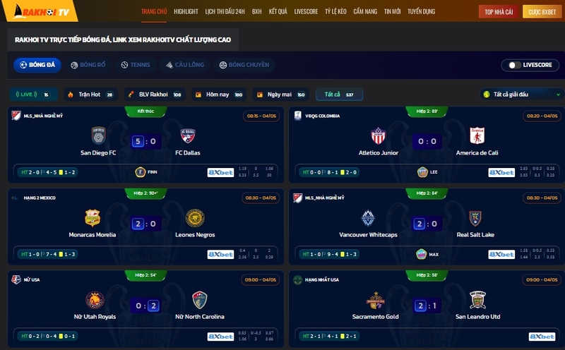Screen dimensions: 565x350
Task: Click the Cược 8XBET button
Action: pyautogui.click(x=542, y=12)
